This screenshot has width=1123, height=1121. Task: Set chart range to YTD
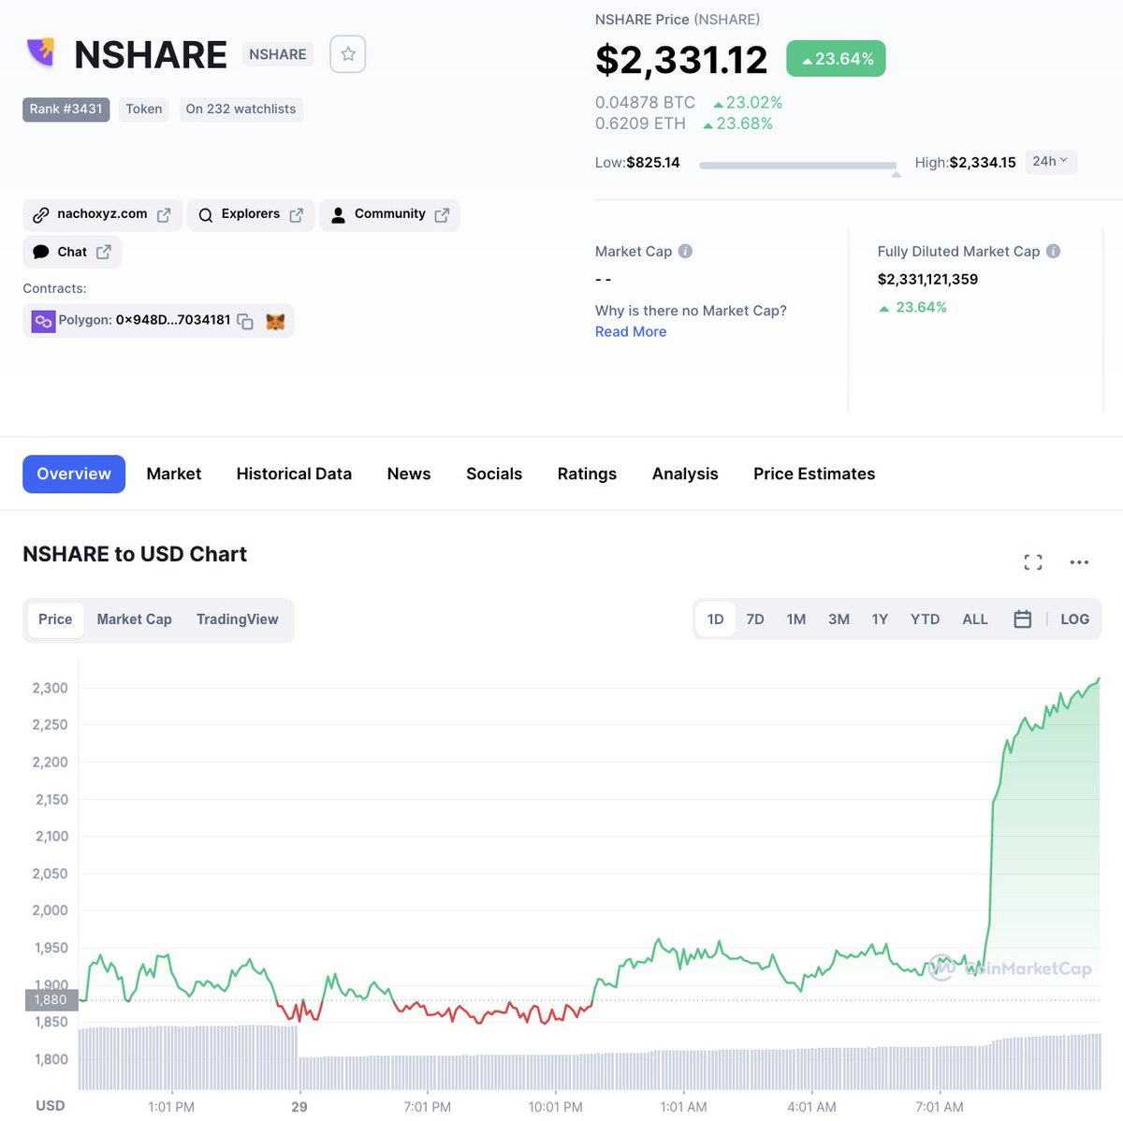click(x=925, y=619)
